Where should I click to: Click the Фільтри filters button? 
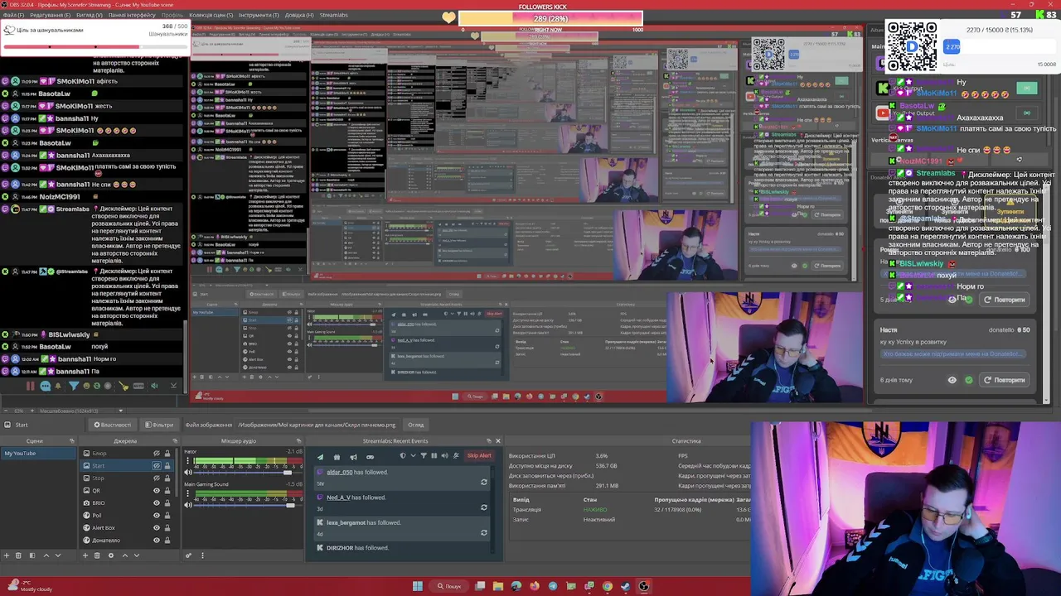coord(160,425)
